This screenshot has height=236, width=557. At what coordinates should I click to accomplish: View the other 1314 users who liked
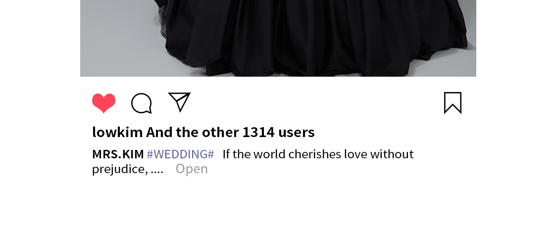(230, 132)
